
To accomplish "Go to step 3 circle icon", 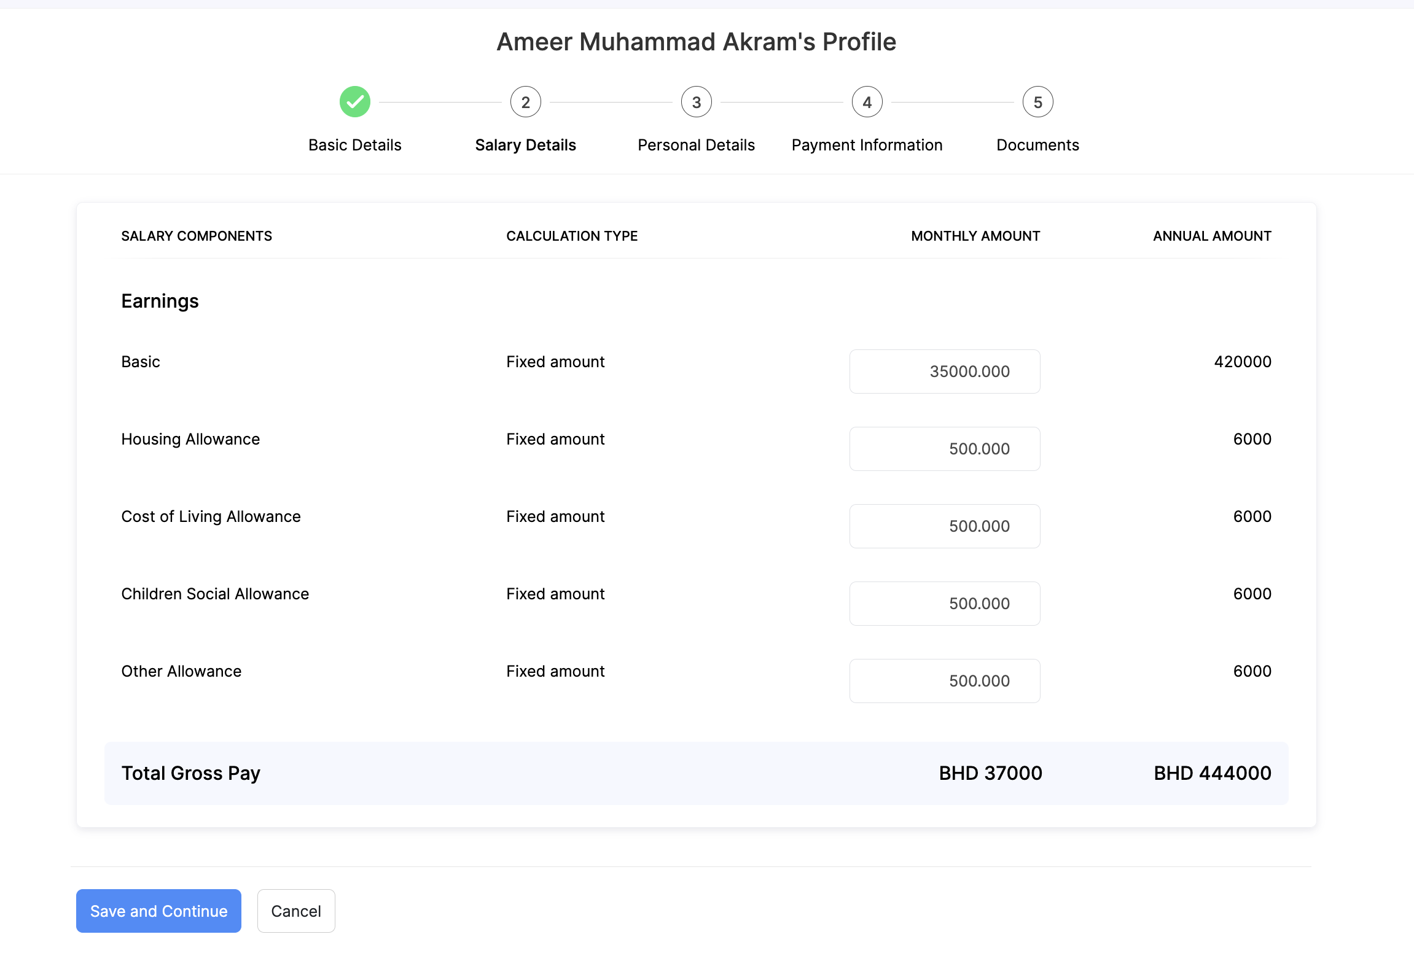I will tap(697, 102).
